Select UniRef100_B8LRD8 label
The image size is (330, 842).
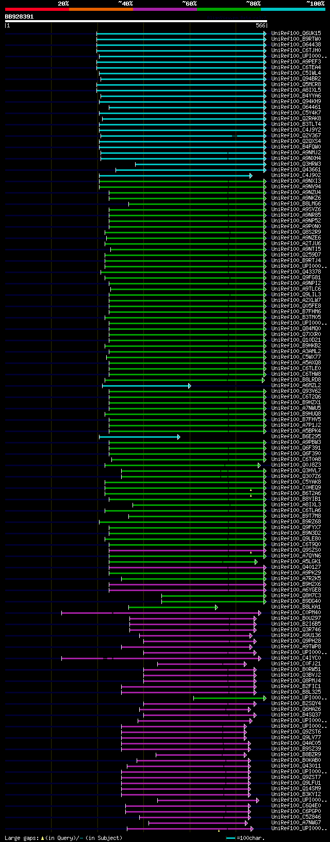pyautogui.click(x=296, y=380)
